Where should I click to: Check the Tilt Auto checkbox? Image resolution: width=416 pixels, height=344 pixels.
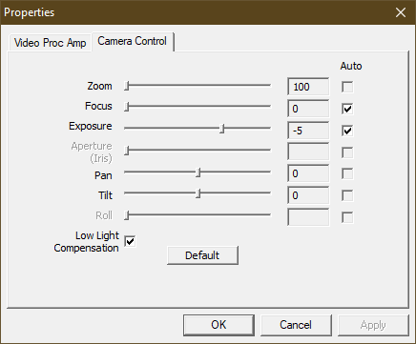(x=347, y=195)
